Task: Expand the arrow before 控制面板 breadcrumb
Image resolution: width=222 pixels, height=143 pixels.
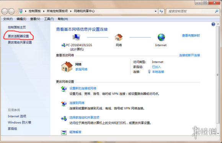Action: pyautogui.click(x=26, y=11)
